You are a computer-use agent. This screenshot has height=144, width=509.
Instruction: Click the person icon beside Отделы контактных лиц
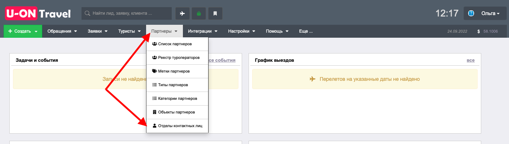tap(154, 126)
